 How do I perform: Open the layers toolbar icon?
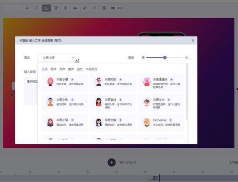click(x=27, y=8)
